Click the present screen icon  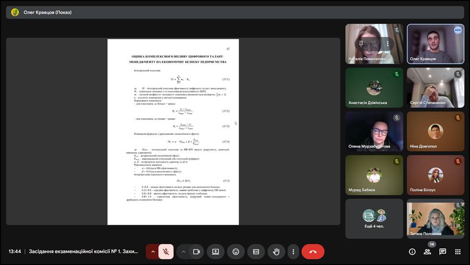216,252
